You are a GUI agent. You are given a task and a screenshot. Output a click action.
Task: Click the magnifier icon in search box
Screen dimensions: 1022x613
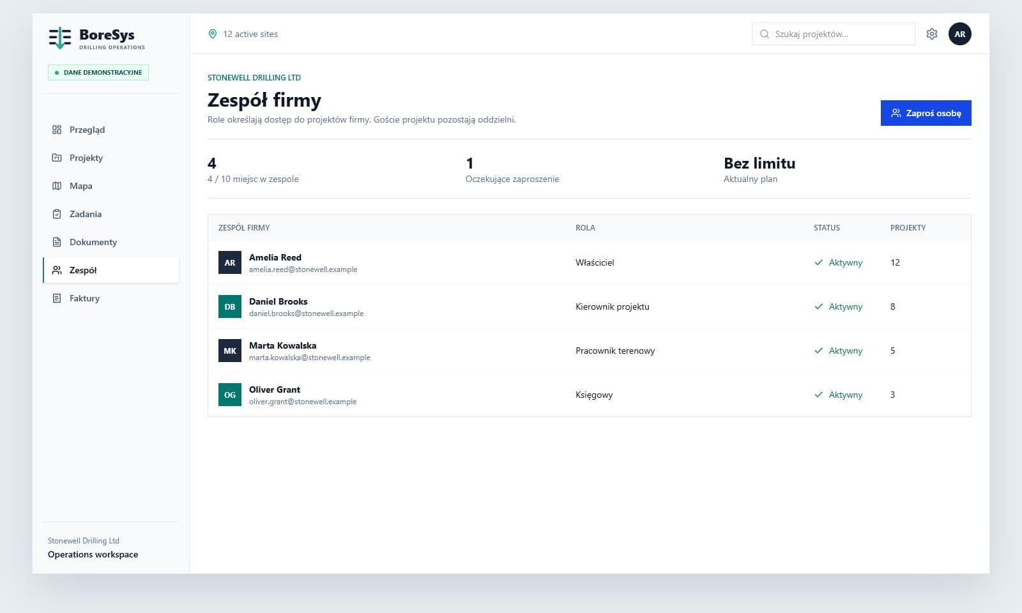click(x=765, y=34)
